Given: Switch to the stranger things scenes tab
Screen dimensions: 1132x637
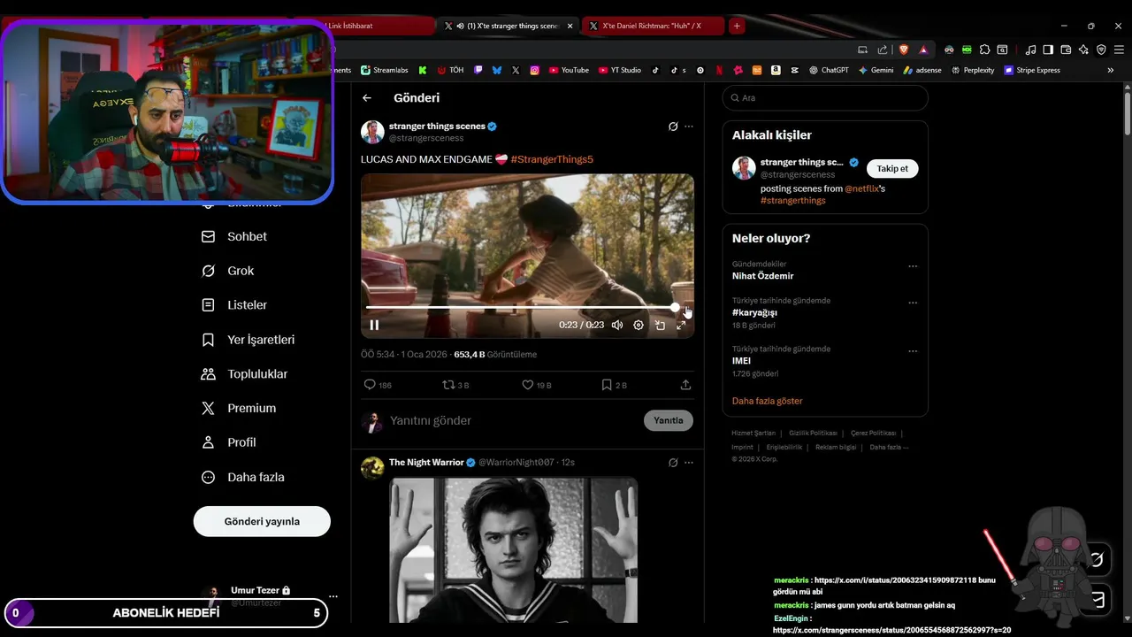Looking at the screenshot, I should click(509, 27).
